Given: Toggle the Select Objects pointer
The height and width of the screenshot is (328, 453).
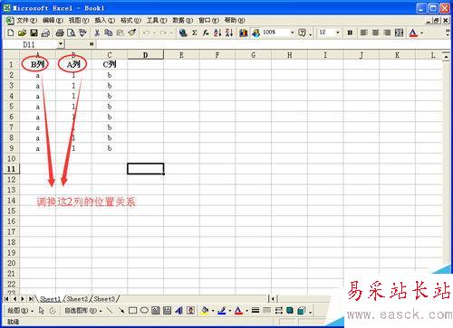Looking at the screenshot, I should pos(41,310).
